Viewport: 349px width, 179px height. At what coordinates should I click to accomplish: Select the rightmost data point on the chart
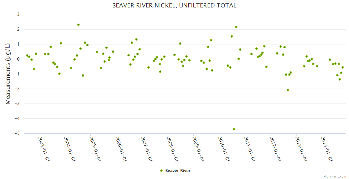pyautogui.click(x=343, y=67)
